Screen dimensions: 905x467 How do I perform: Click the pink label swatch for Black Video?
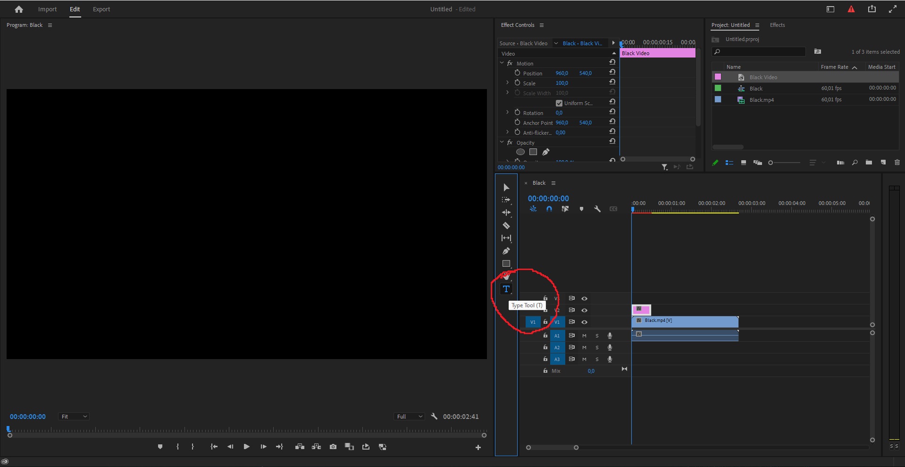[718, 77]
